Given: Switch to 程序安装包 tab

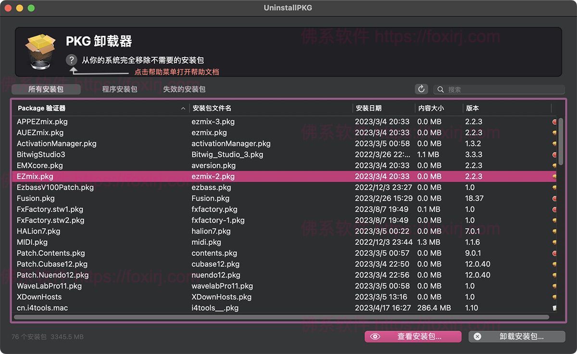Looking at the screenshot, I should point(120,89).
